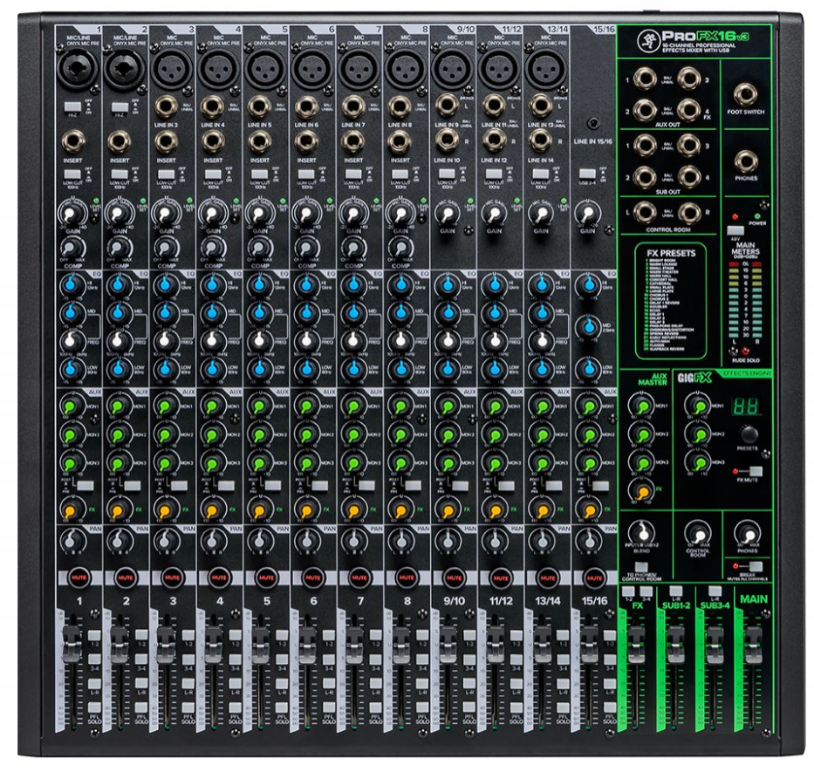Click the channel 1 fader
814x772 pixels.
tap(72, 645)
